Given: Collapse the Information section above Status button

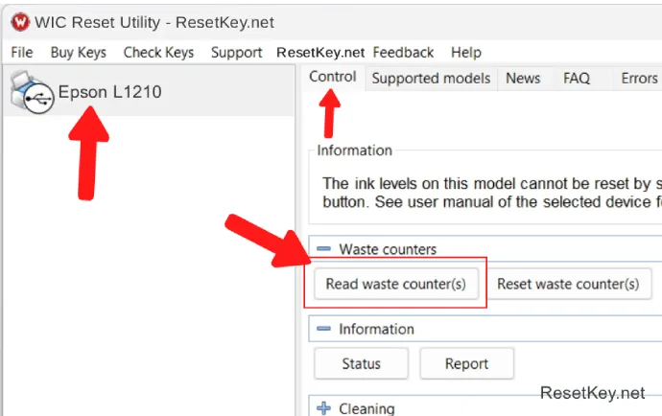Looking at the screenshot, I should (x=323, y=329).
